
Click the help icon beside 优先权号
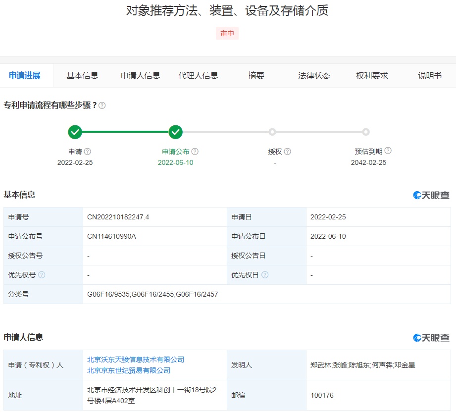(42, 275)
